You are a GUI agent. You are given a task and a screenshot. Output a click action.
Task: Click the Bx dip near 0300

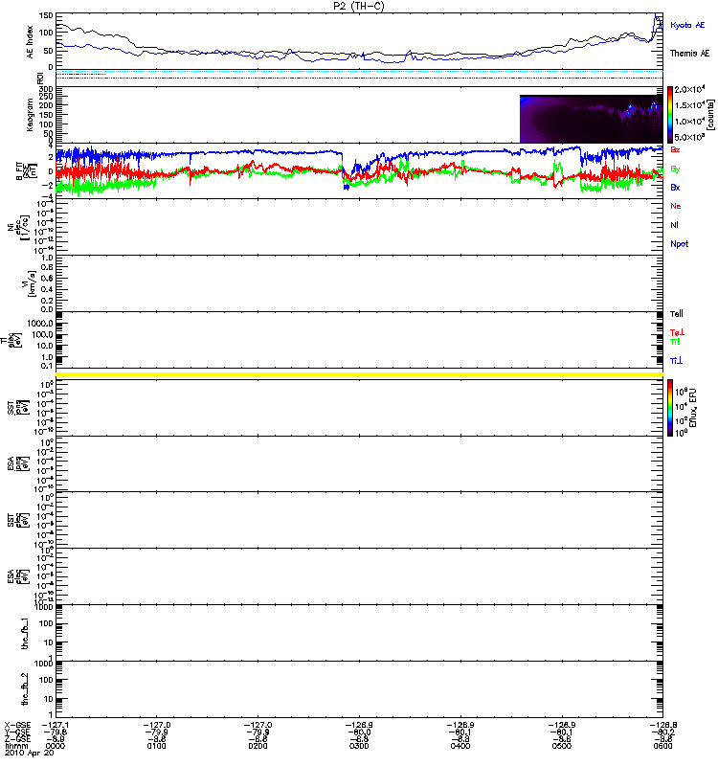347,186
